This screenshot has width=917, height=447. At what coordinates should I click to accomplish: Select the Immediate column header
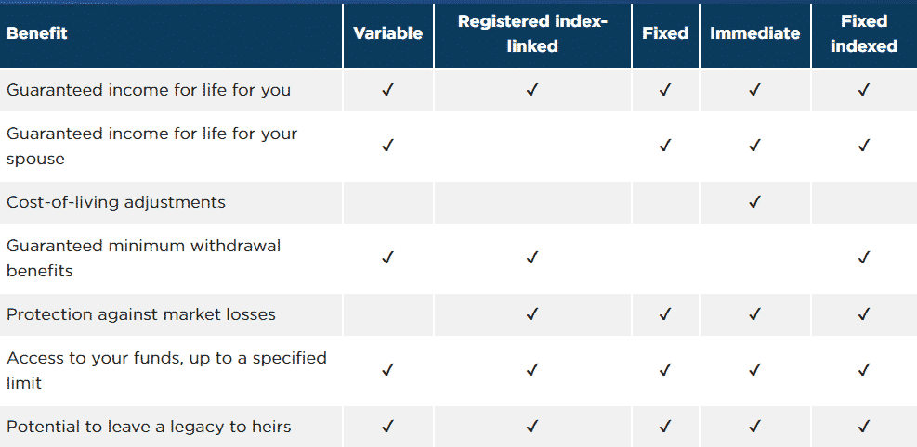point(754,33)
